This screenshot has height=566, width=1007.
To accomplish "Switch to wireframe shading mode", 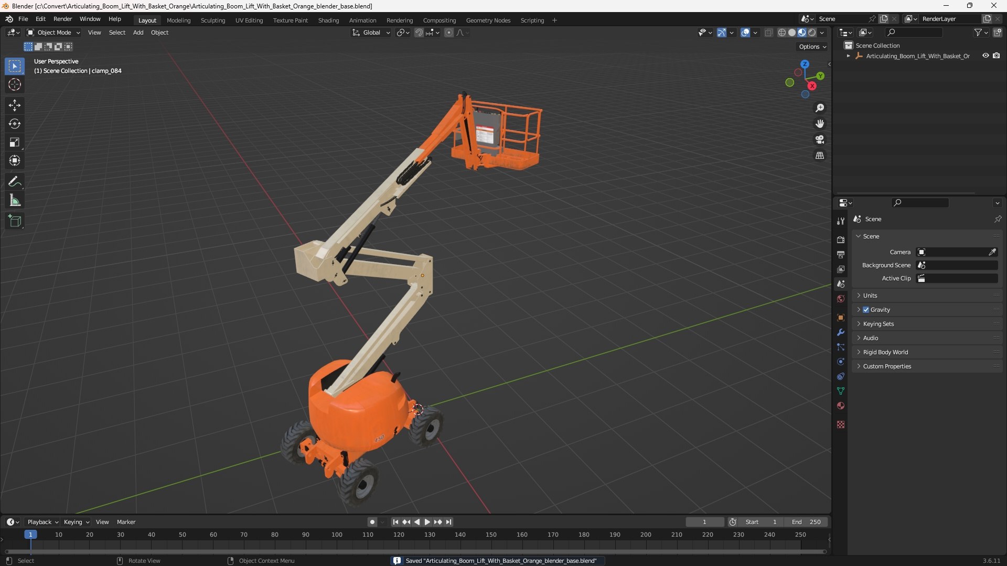I will pyautogui.click(x=781, y=32).
